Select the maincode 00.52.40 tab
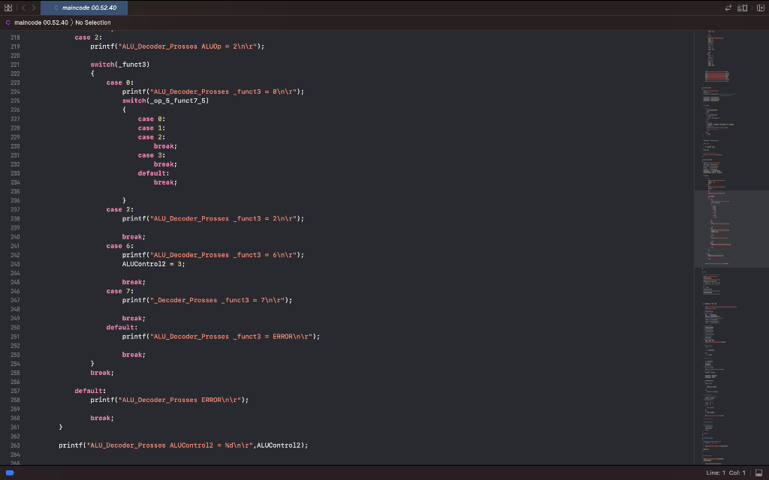The image size is (769, 480). (89, 7)
